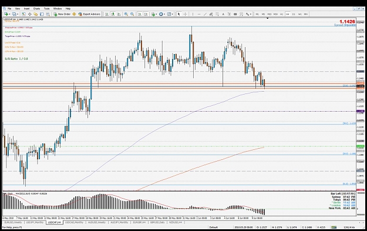Switch to candlestick chart icon
367x231 pixels.
click(x=113, y=14)
